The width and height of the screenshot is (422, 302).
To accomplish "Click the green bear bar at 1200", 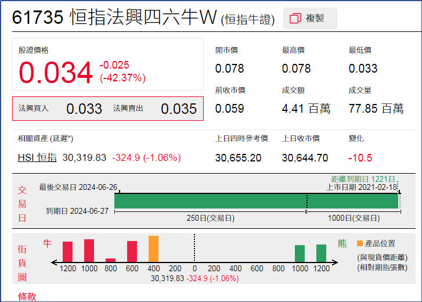I will pyautogui.click(x=322, y=253).
